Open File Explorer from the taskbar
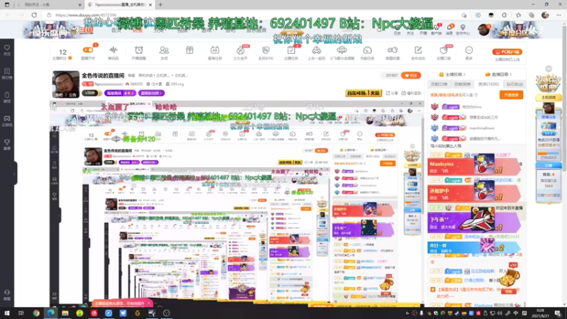 click(65, 313)
